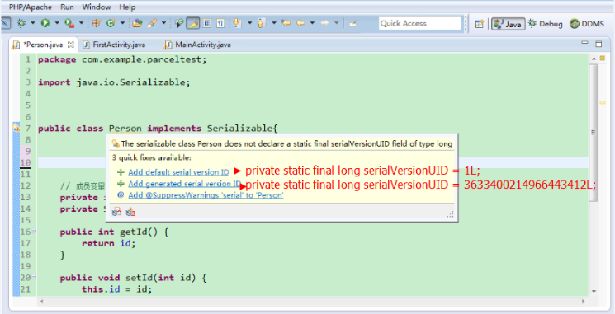615x314 pixels.
Task: Click vertical scrollbar down arrow
Action: (x=594, y=291)
